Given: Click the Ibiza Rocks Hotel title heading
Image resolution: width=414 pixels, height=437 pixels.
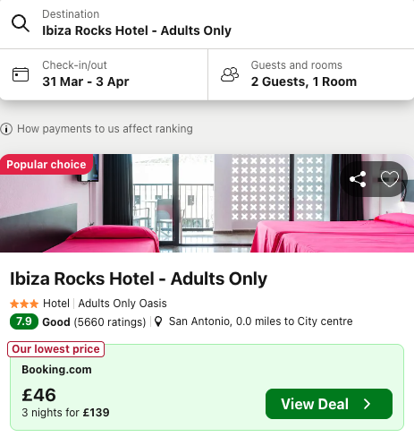Looking at the screenshot, I should pyautogui.click(x=139, y=278).
